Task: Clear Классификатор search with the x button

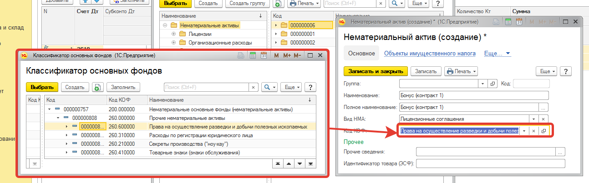Action: point(254,87)
